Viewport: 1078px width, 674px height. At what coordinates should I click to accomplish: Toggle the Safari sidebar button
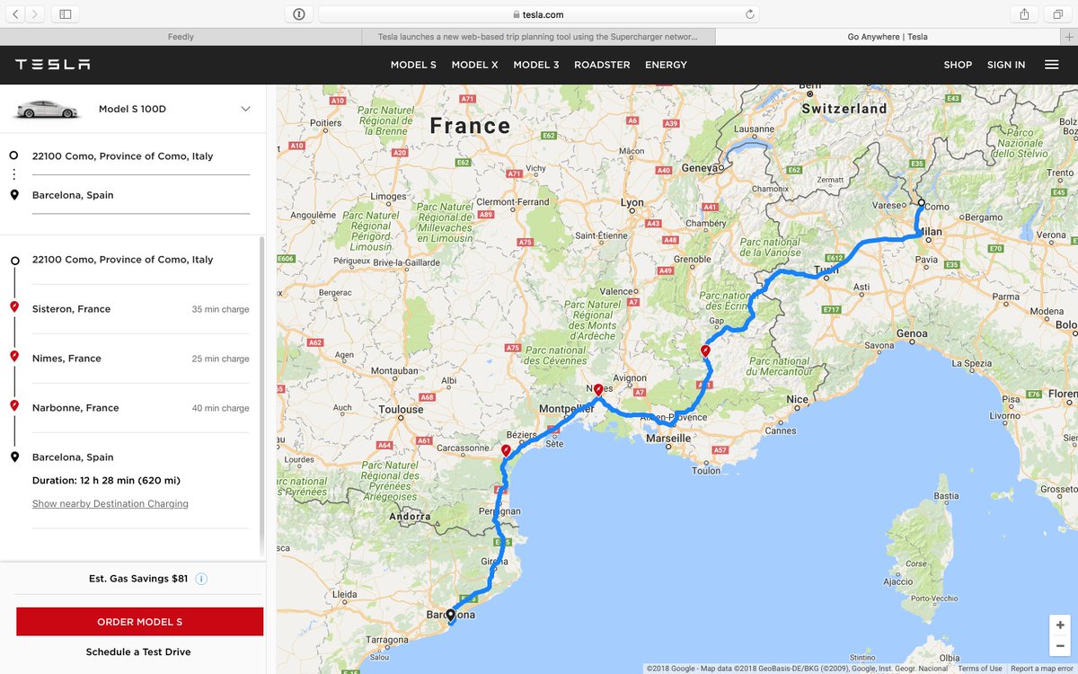tap(65, 14)
